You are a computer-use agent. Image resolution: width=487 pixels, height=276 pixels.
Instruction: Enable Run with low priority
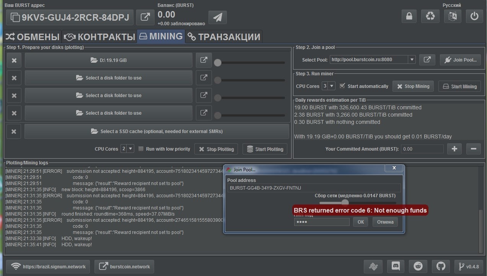141,149
